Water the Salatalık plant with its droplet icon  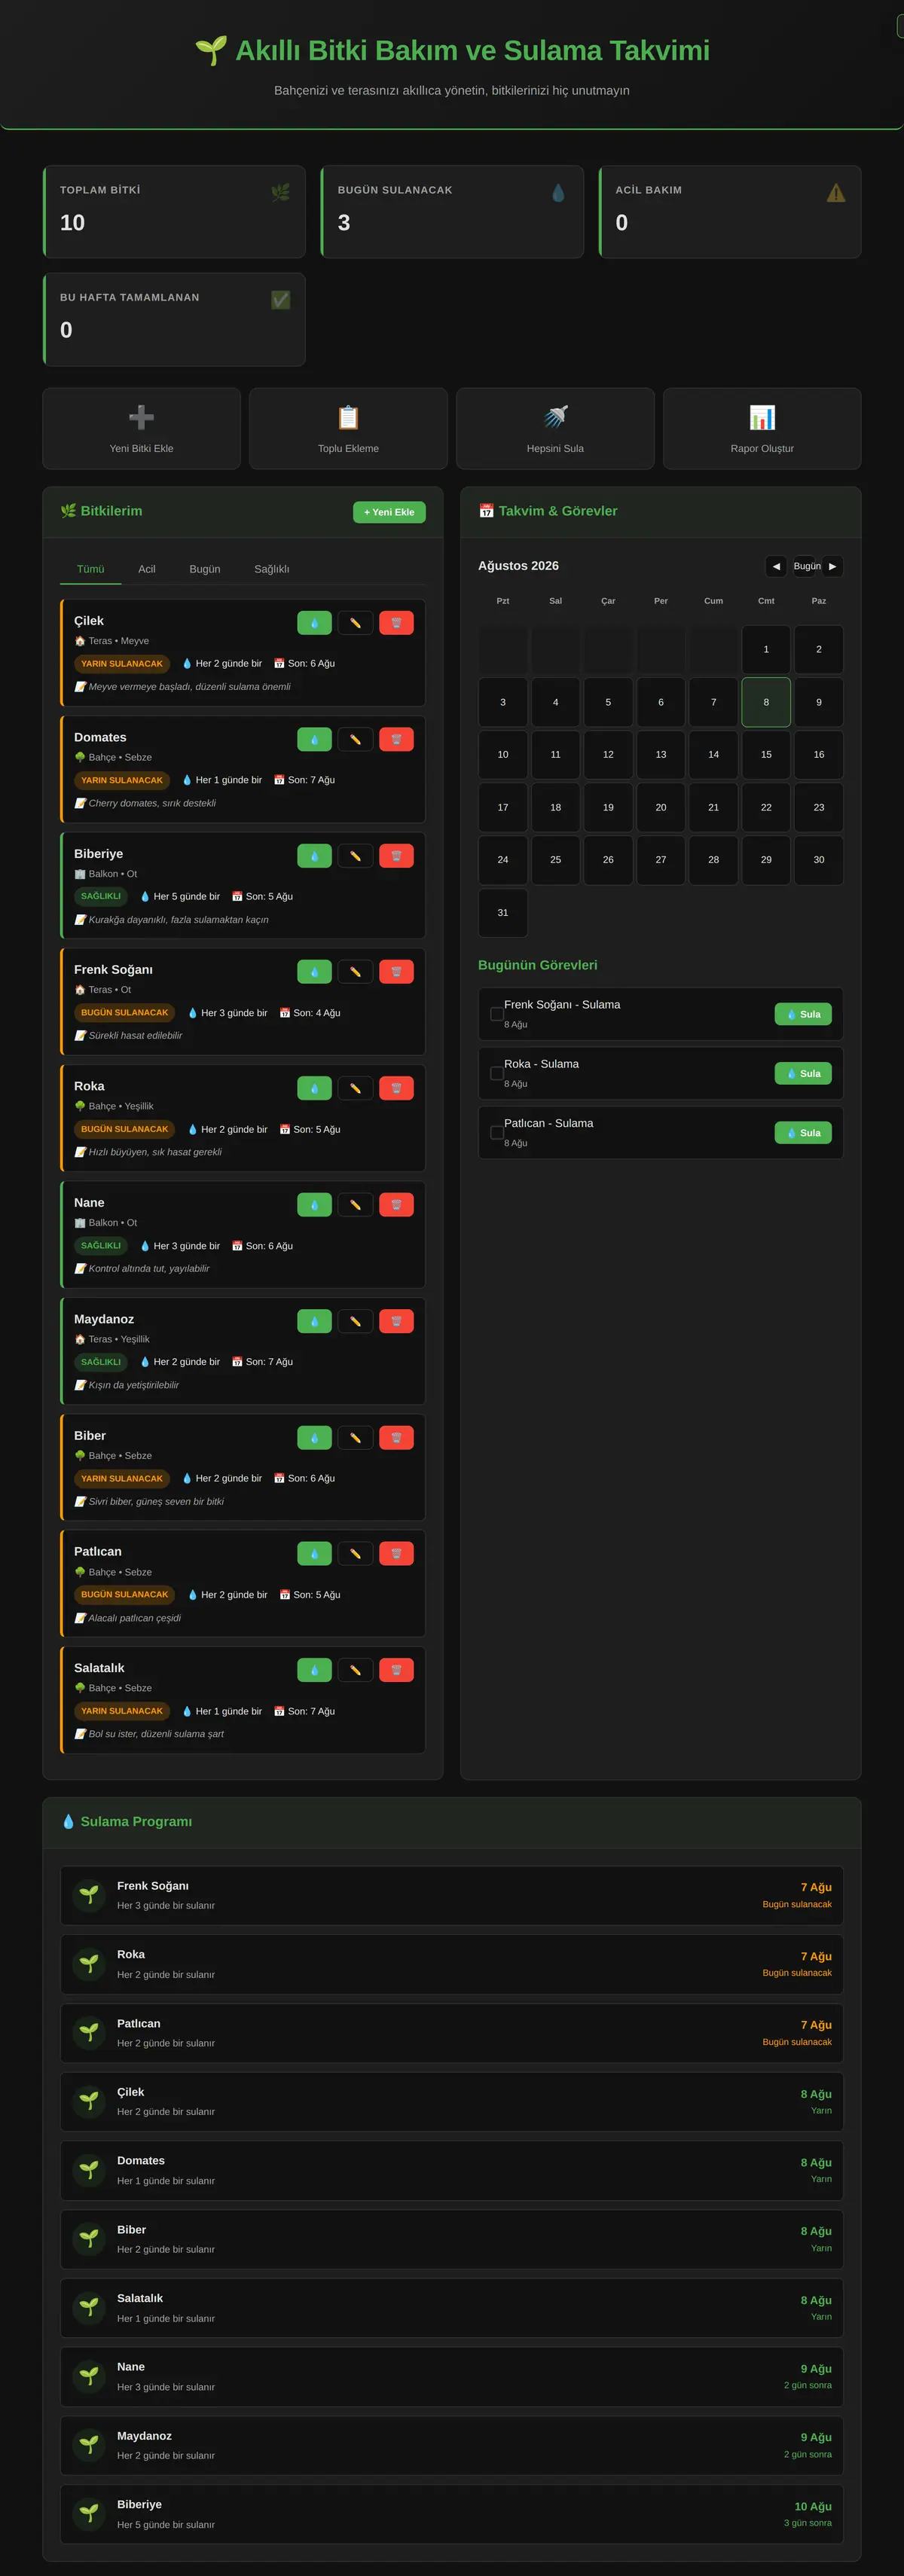click(x=314, y=1670)
